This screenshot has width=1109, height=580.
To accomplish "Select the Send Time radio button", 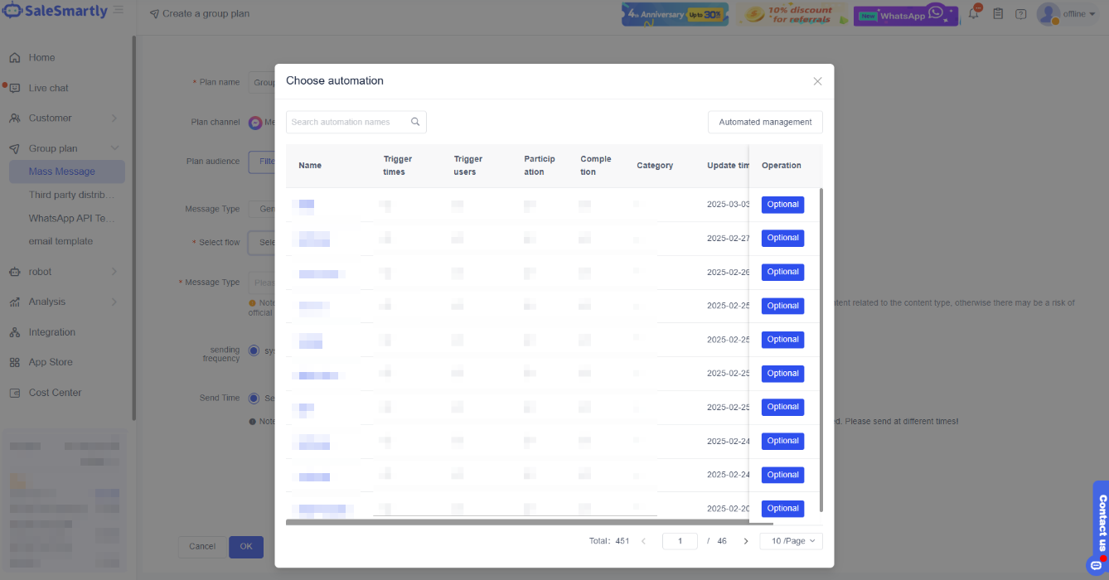I will (254, 398).
